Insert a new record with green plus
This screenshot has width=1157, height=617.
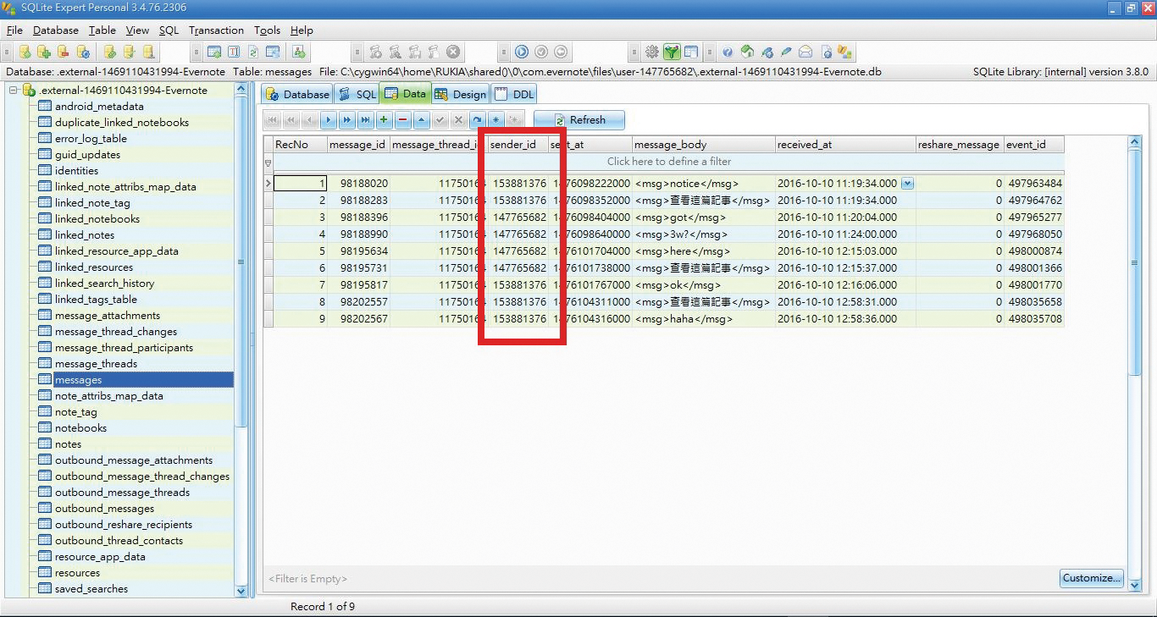click(x=385, y=120)
